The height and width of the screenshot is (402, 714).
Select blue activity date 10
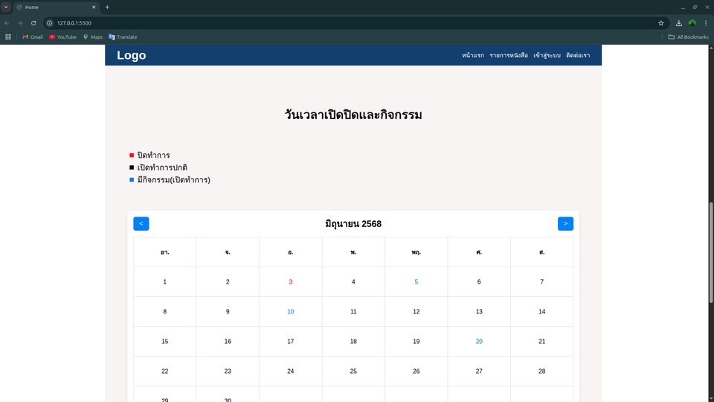pos(291,312)
